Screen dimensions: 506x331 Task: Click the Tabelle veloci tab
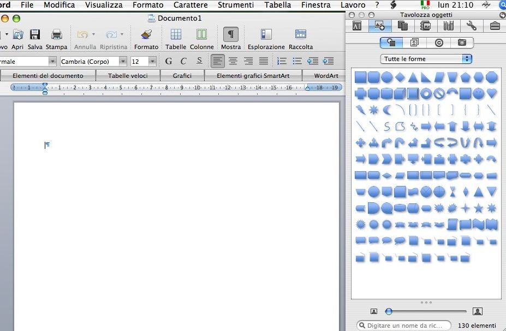128,76
